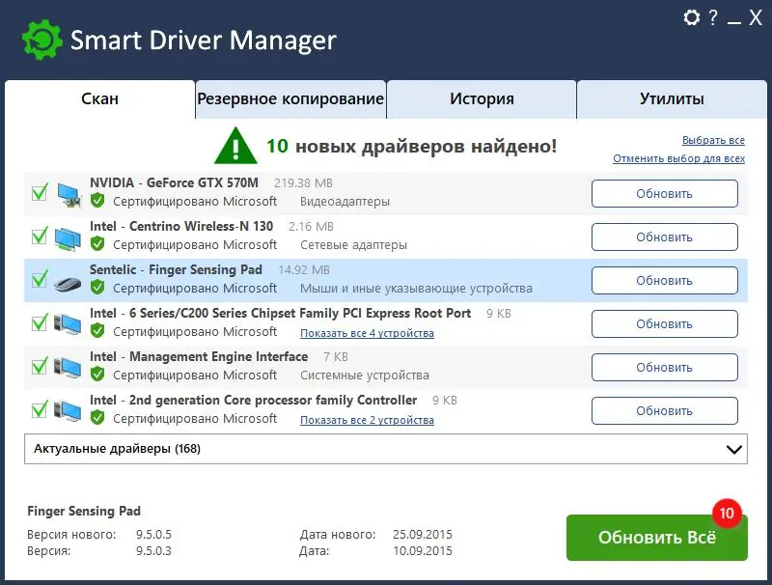The height and width of the screenshot is (585, 772).
Task: Click Обновить for Intel Centrino Wireless-N 130
Action: 664,237
